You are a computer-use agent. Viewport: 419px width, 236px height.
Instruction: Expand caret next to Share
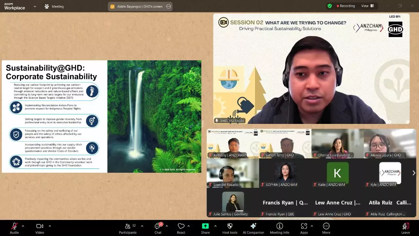point(215,226)
